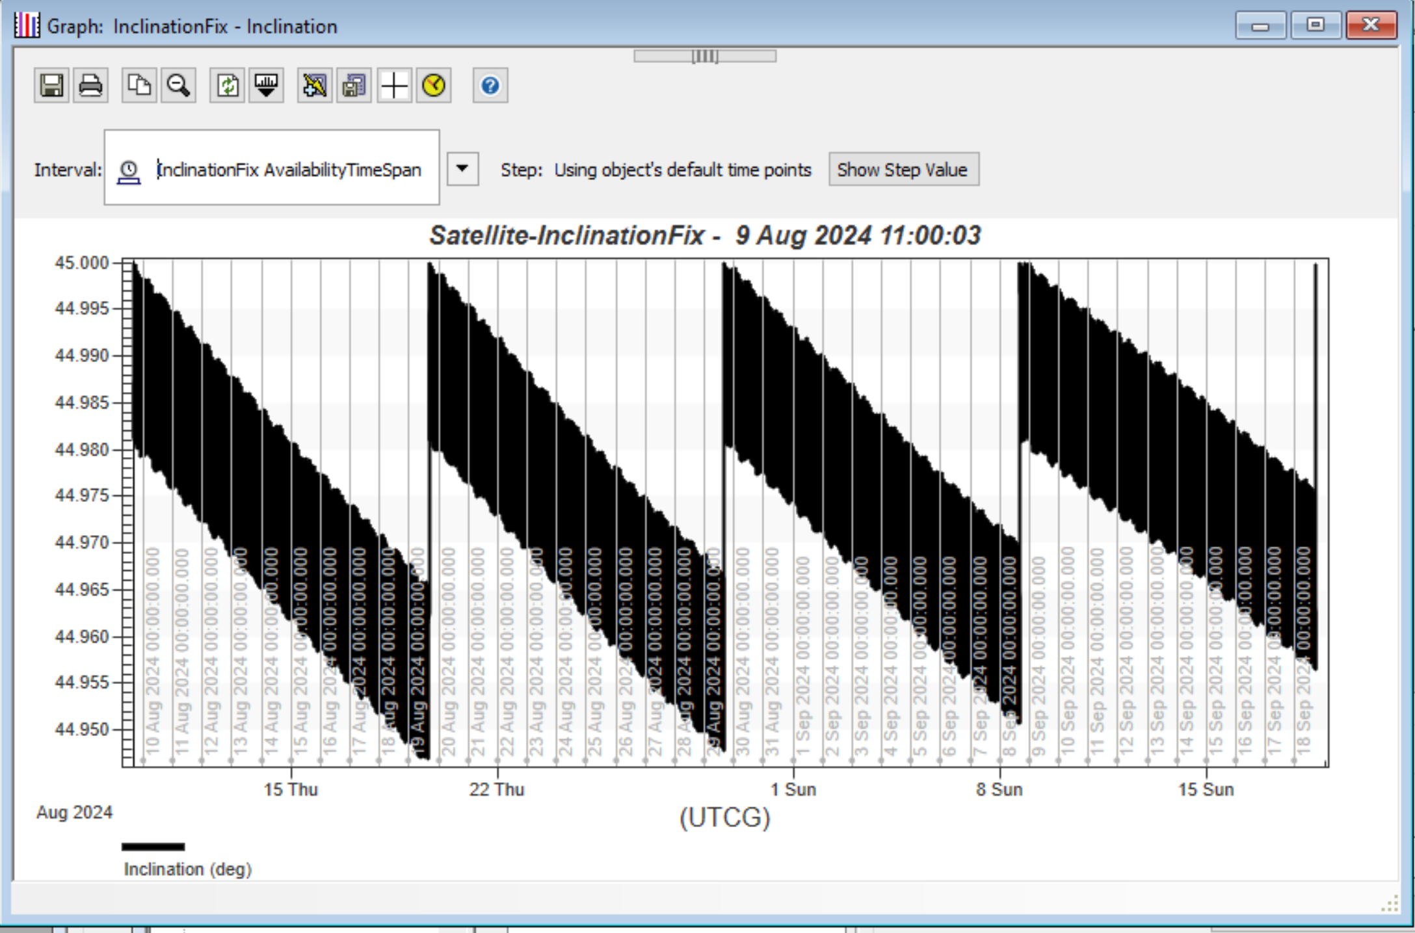The width and height of the screenshot is (1415, 933).
Task: Click the graph properties icon
Action: click(354, 86)
